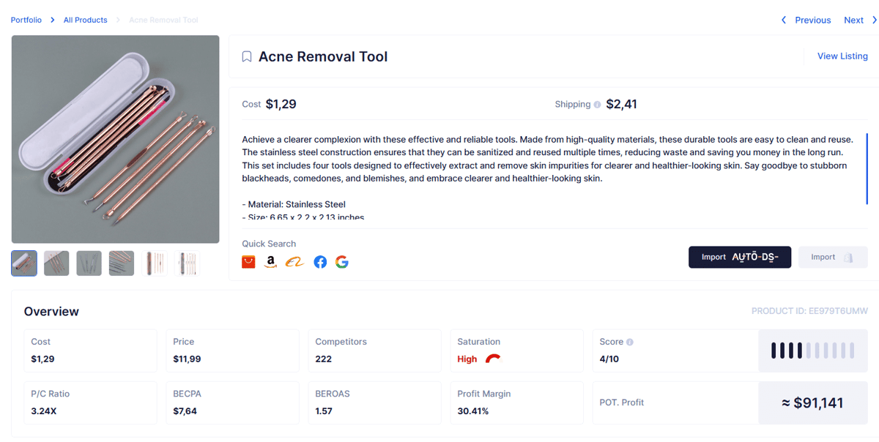This screenshot has width=879, height=442.
Task: Search product on AliExpress quick search icon
Action: click(248, 262)
